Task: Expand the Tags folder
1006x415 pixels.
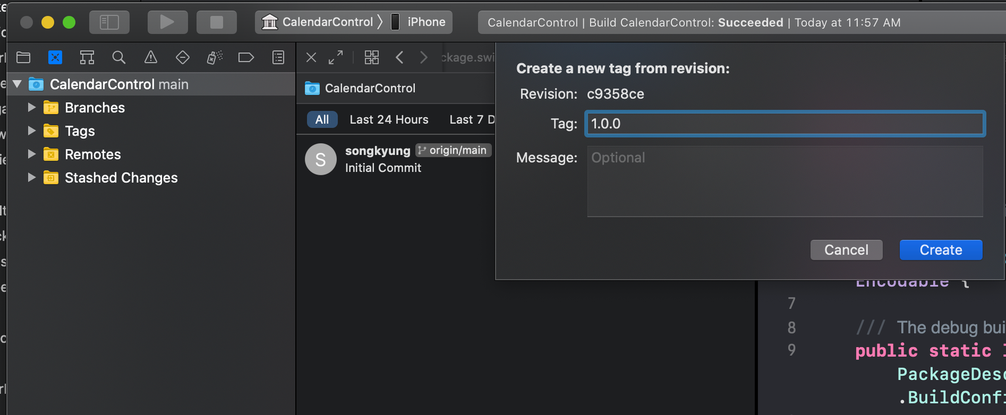Action: click(x=32, y=131)
